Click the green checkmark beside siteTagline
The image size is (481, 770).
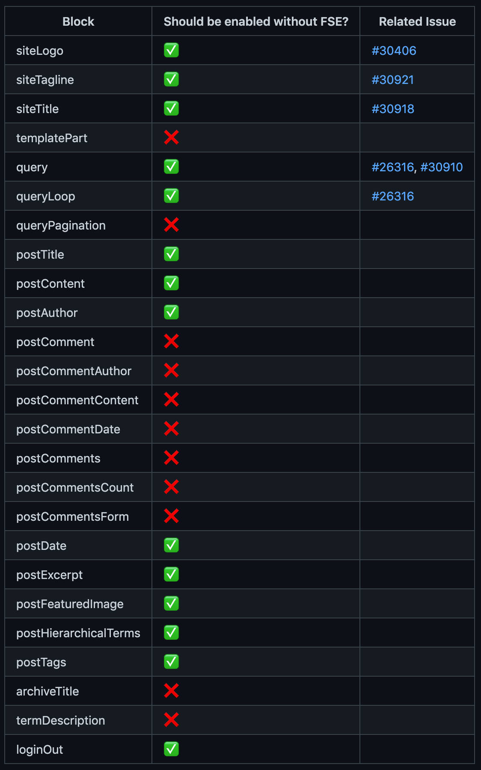click(171, 80)
